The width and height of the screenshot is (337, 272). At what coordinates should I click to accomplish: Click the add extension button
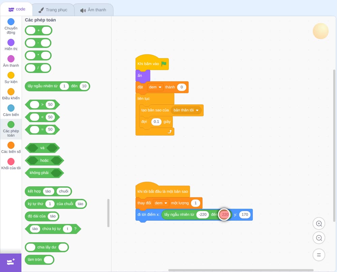pos(10,263)
